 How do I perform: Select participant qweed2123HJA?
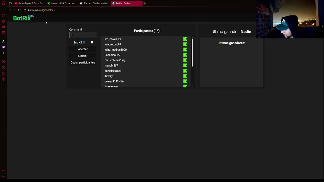(114, 82)
